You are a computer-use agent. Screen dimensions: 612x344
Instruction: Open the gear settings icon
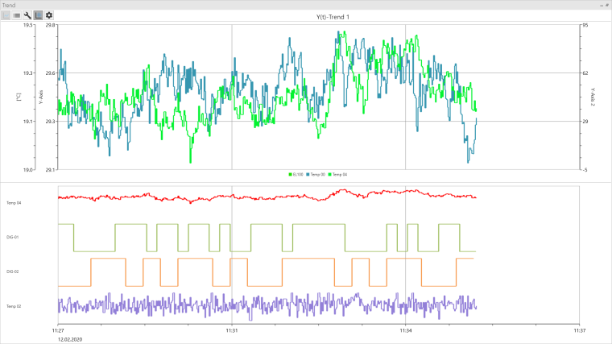point(49,15)
